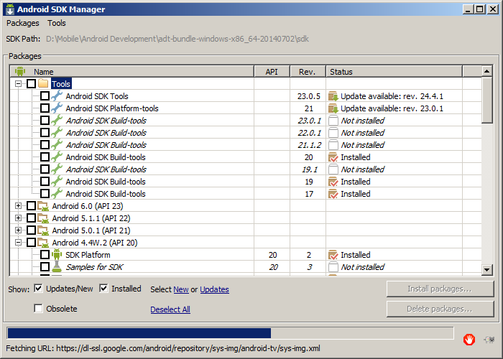Click the green wrench icon for Build-tools 23.0.1
Viewport: 503px width, 359px height.
[57, 120]
